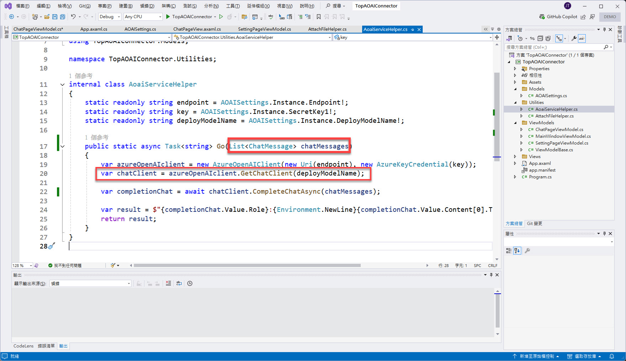Screen dimensions: 626x361
Task: Open the 偵錯(D) debug menu
Action: coord(147,6)
